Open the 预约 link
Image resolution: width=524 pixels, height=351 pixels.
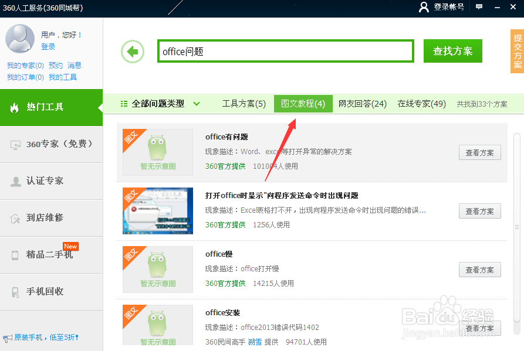56,66
